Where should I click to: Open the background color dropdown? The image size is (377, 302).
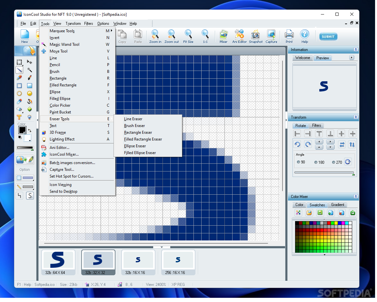(x=30, y=141)
